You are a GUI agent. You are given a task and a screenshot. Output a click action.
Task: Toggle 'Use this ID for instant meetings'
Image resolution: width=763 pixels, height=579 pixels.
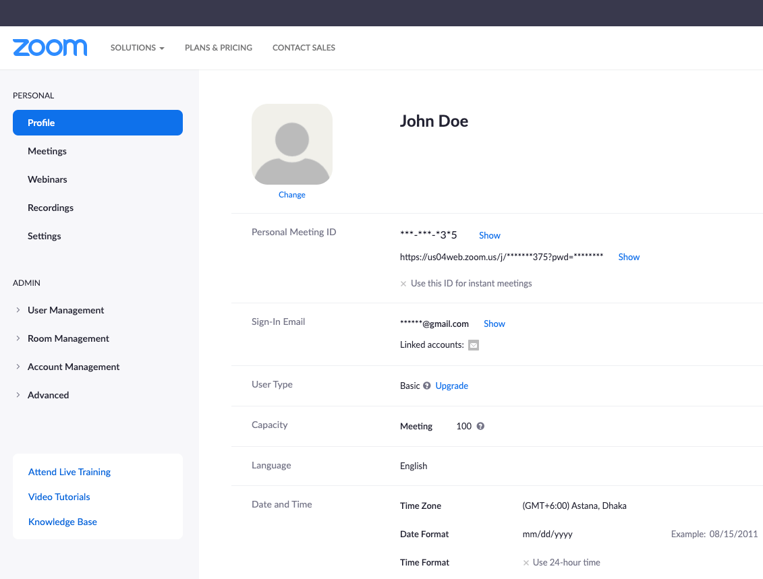tap(403, 284)
